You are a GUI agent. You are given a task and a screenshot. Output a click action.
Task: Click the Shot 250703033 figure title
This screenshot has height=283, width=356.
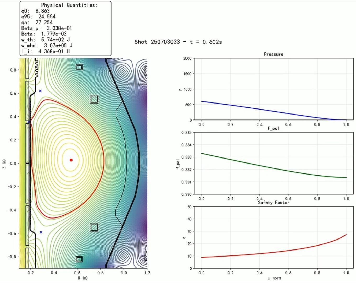[178, 42]
